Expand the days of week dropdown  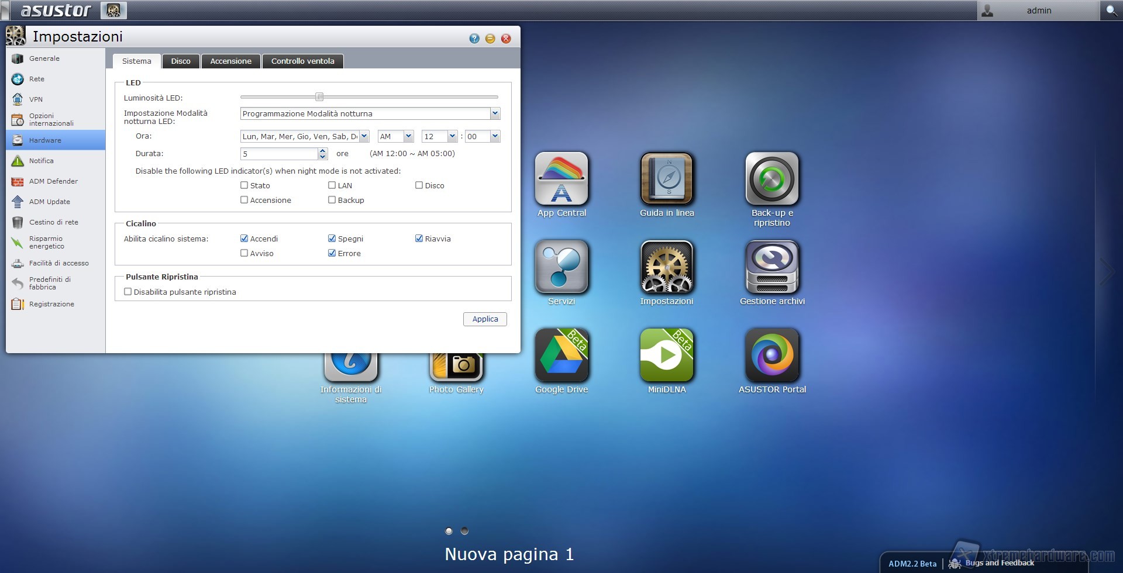point(364,136)
